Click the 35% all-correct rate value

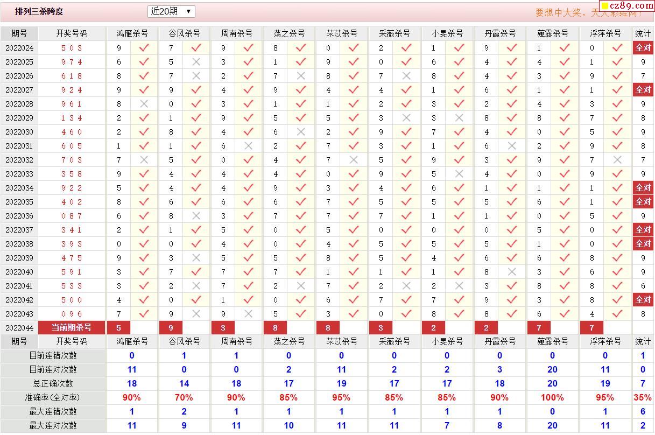tap(643, 398)
